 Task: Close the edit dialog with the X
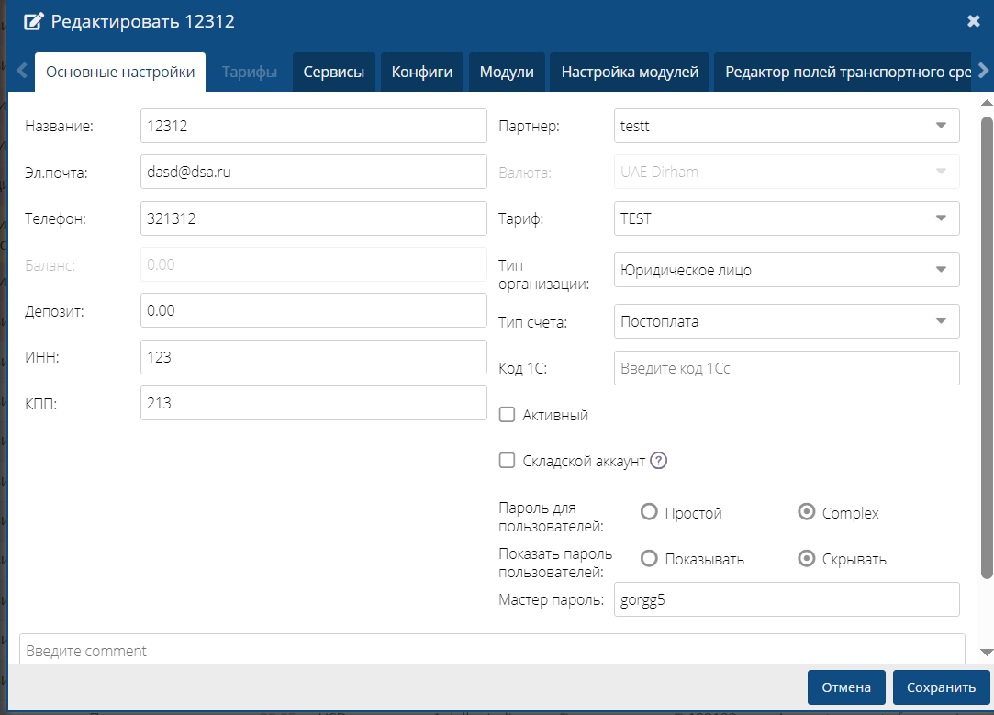[974, 21]
